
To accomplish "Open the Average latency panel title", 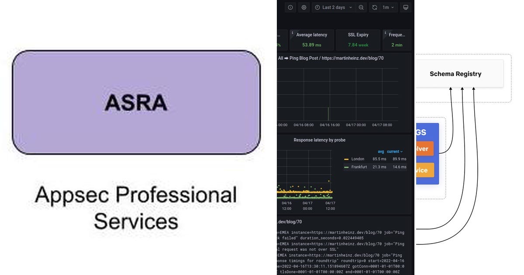I will click(311, 35).
